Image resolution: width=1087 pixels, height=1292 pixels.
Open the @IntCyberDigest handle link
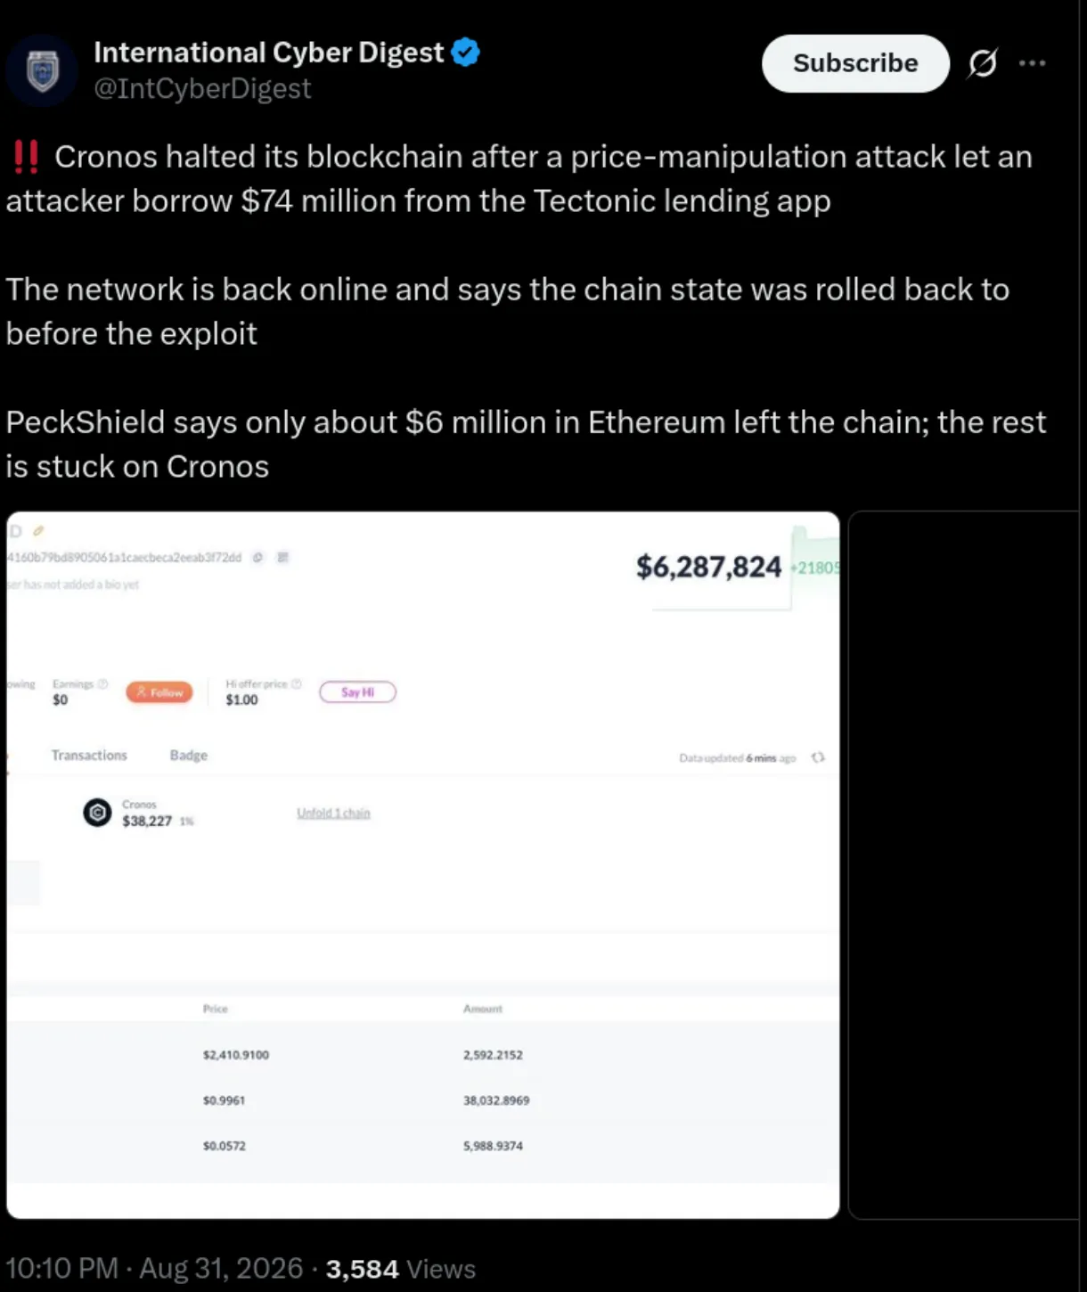[x=202, y=89]
